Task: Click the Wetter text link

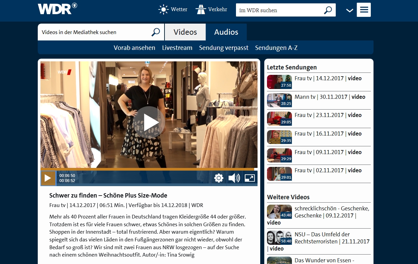Action: [x=179, y=9]
